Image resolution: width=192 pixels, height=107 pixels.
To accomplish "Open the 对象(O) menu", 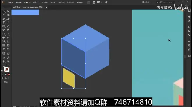I will coord(27,3).
